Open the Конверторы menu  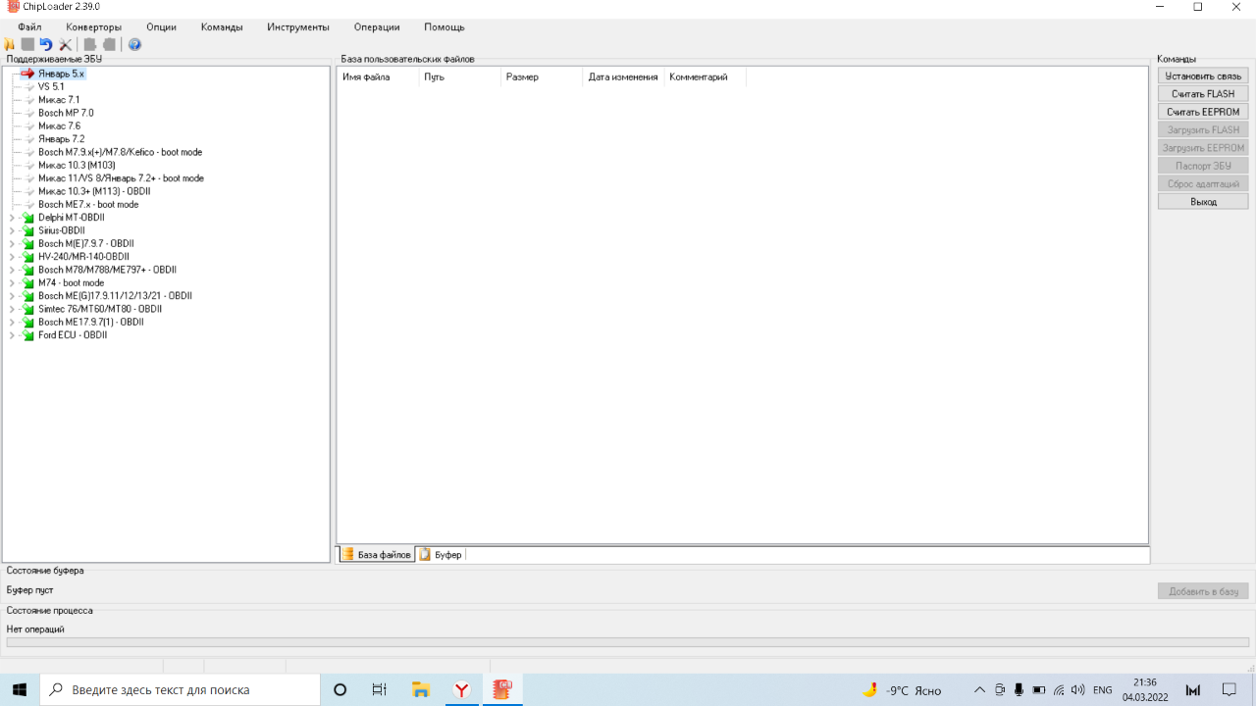(94, 26)
